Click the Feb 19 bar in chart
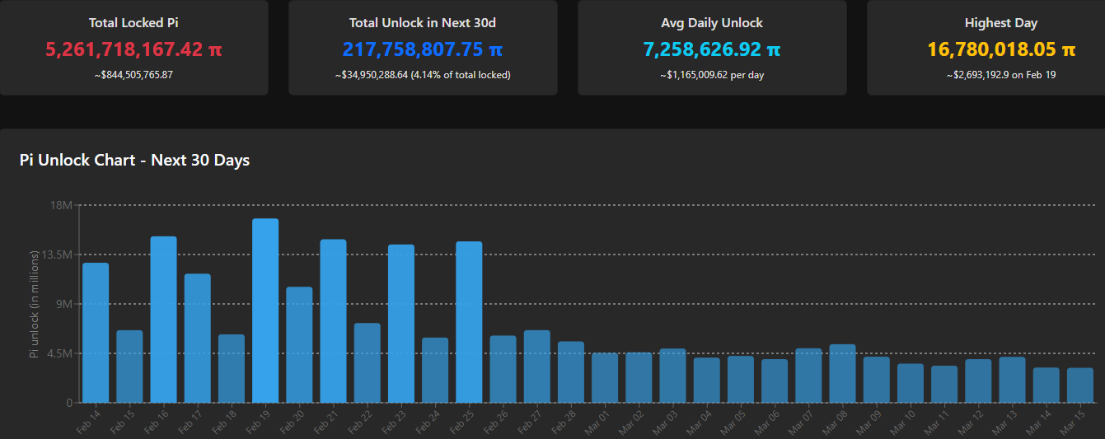This screenshot has width=1105, height=439. (265, 311)
